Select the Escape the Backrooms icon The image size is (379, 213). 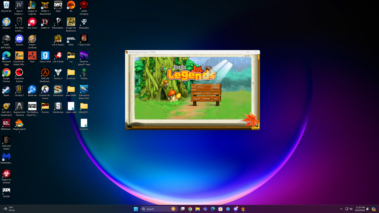click(71, 25)
